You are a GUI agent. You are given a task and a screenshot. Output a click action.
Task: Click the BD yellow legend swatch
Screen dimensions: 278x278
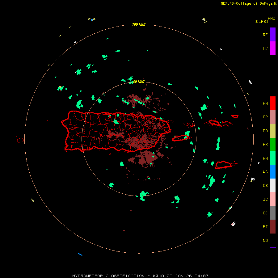[273, 131]
